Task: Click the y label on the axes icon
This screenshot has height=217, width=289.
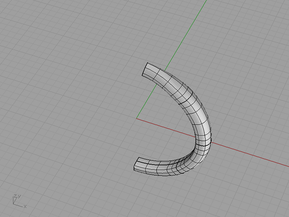Action: (19, 196)
